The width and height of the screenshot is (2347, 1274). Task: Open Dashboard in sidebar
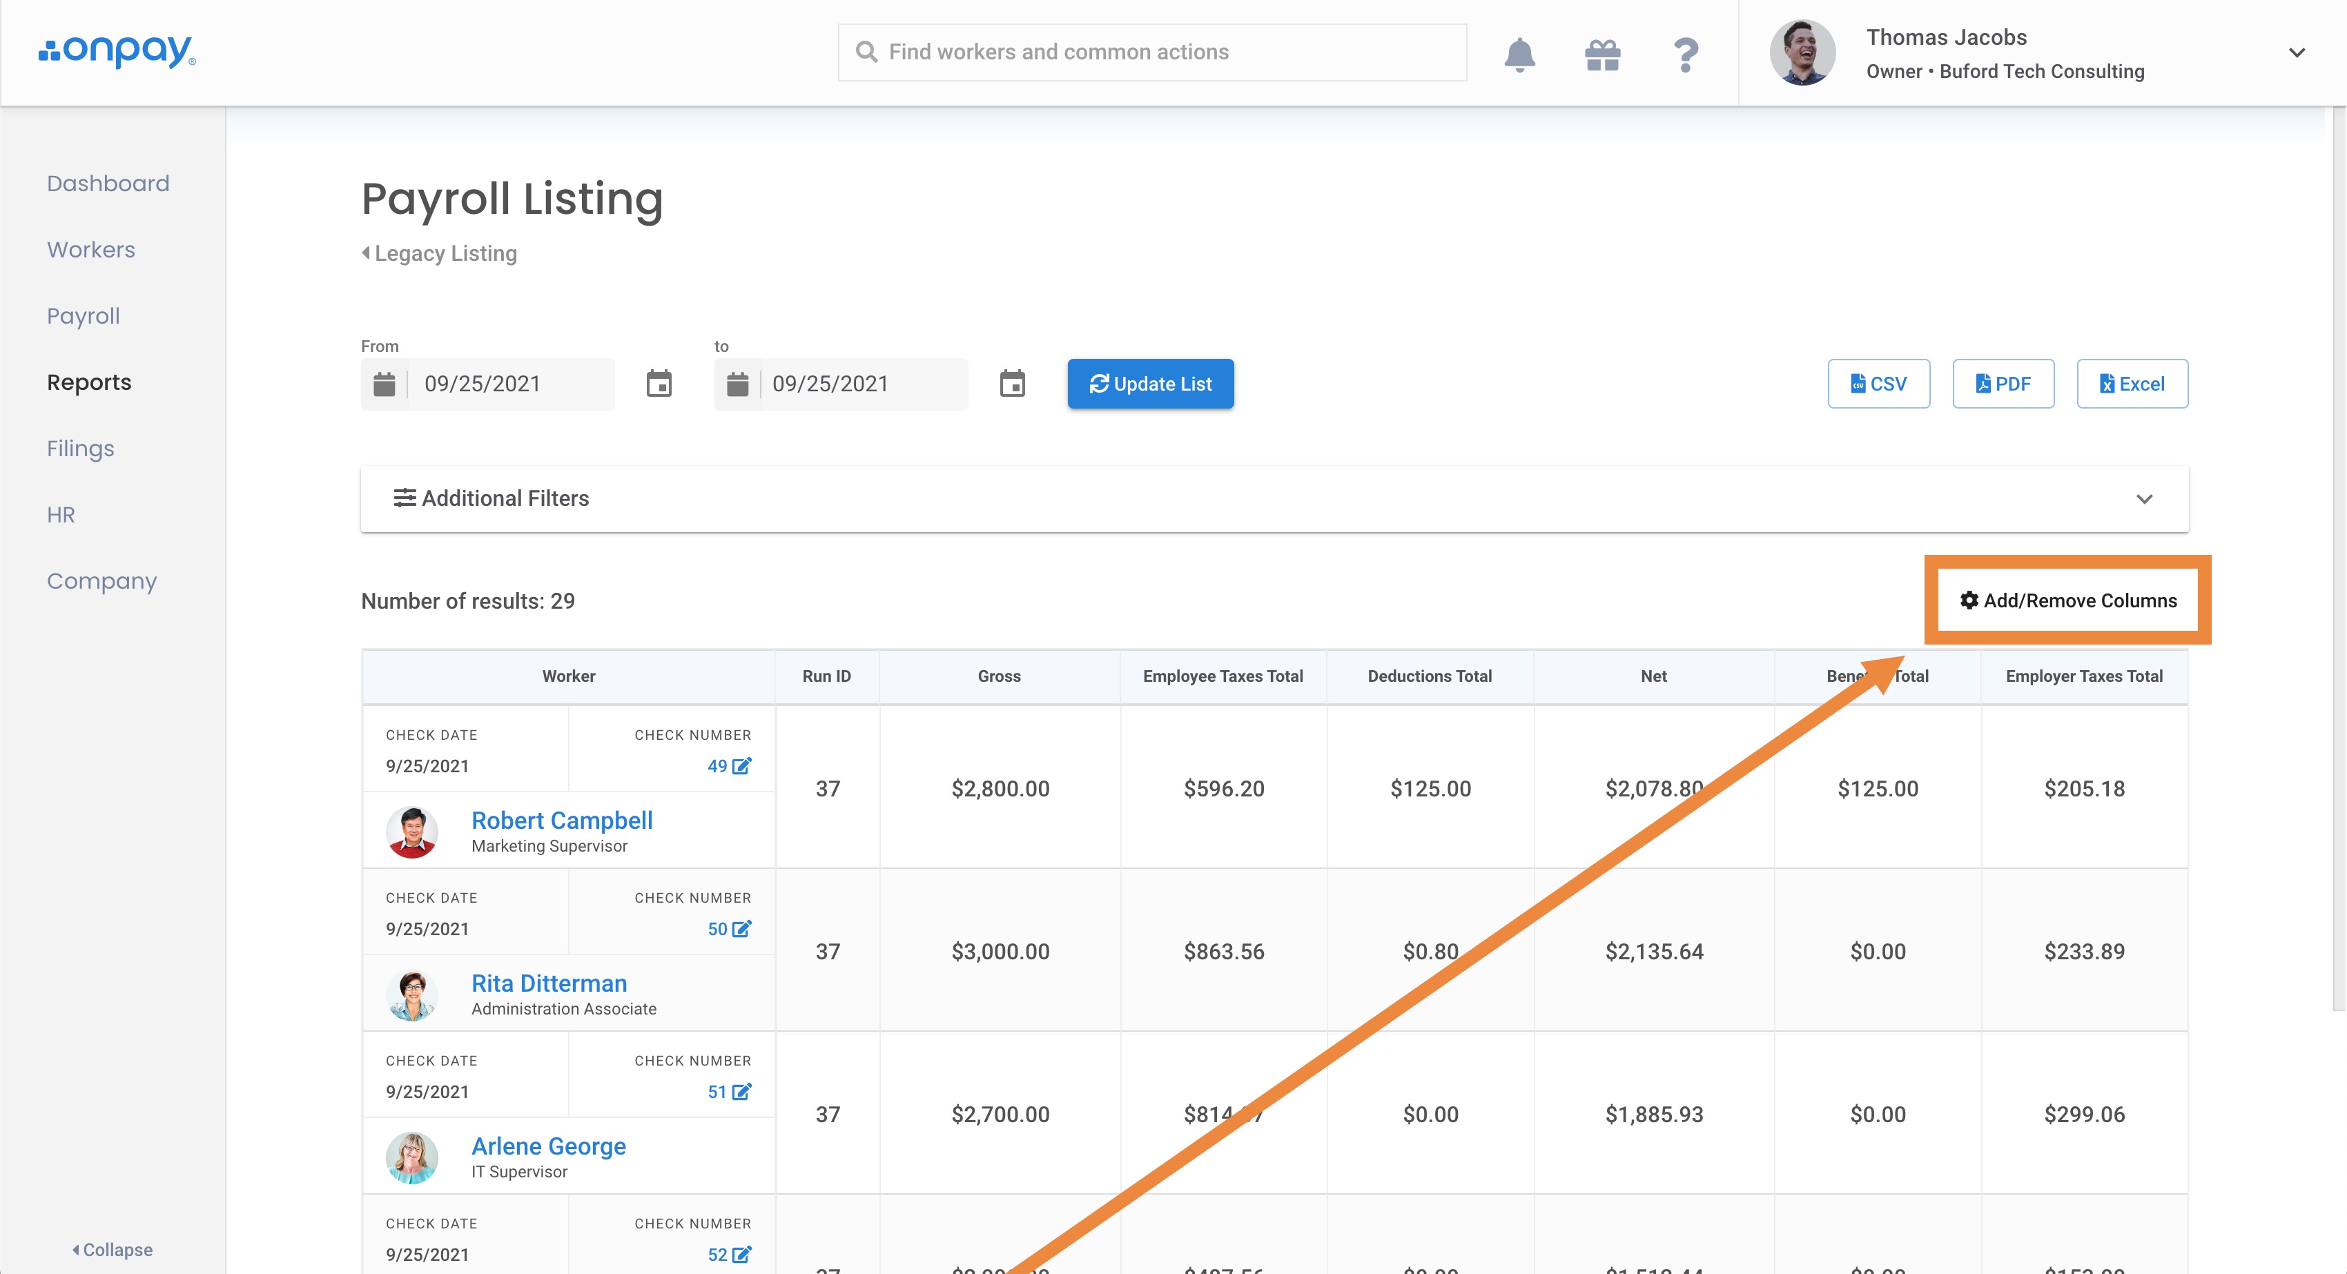pyautogui.click(x=108, y=183)
